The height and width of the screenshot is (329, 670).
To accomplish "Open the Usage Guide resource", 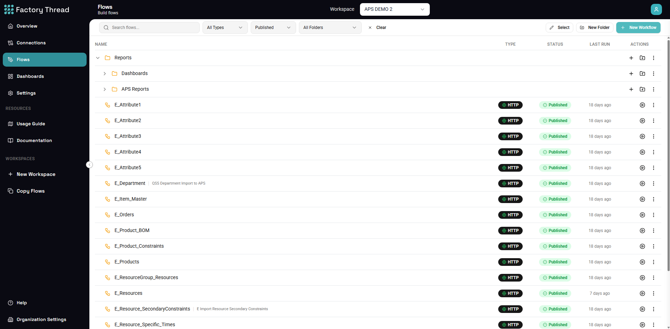I will (45, 124).
